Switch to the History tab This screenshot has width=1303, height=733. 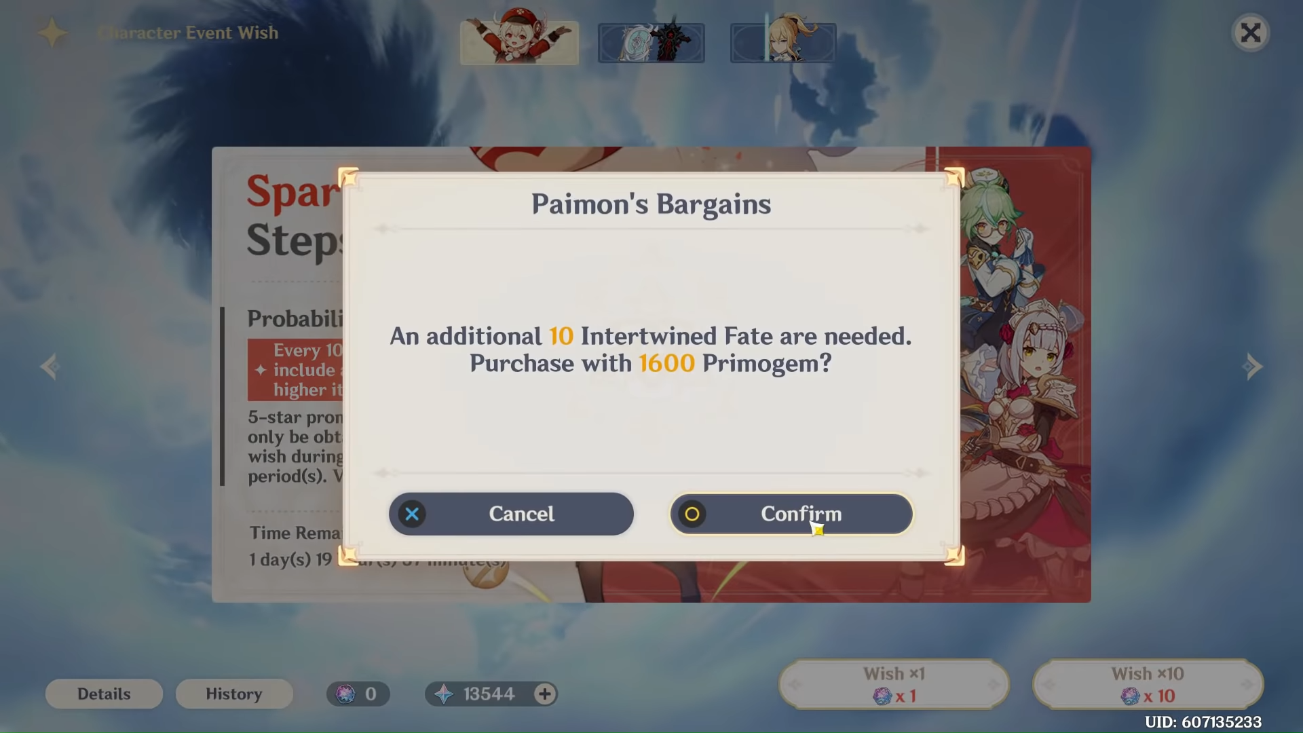(233, 693)
